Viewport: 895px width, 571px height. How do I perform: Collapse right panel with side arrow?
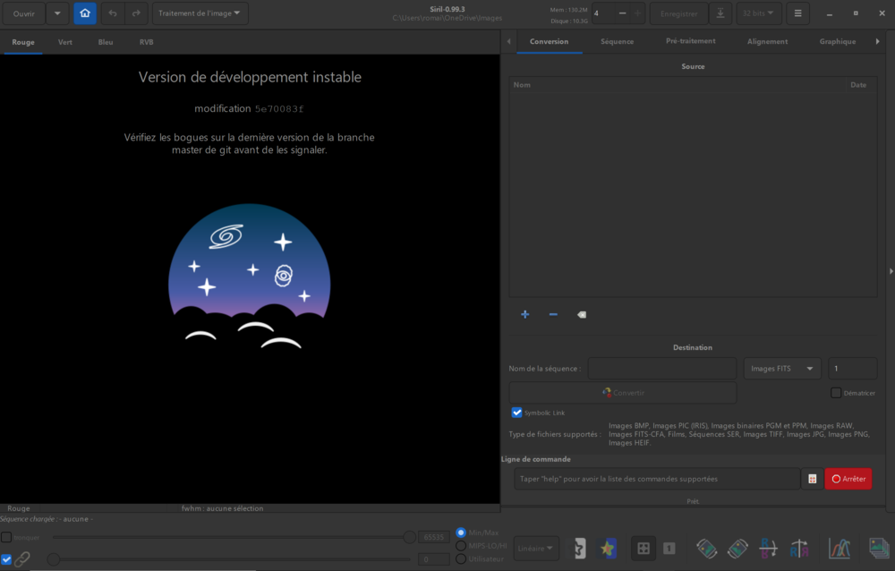[x=891, y=271]
